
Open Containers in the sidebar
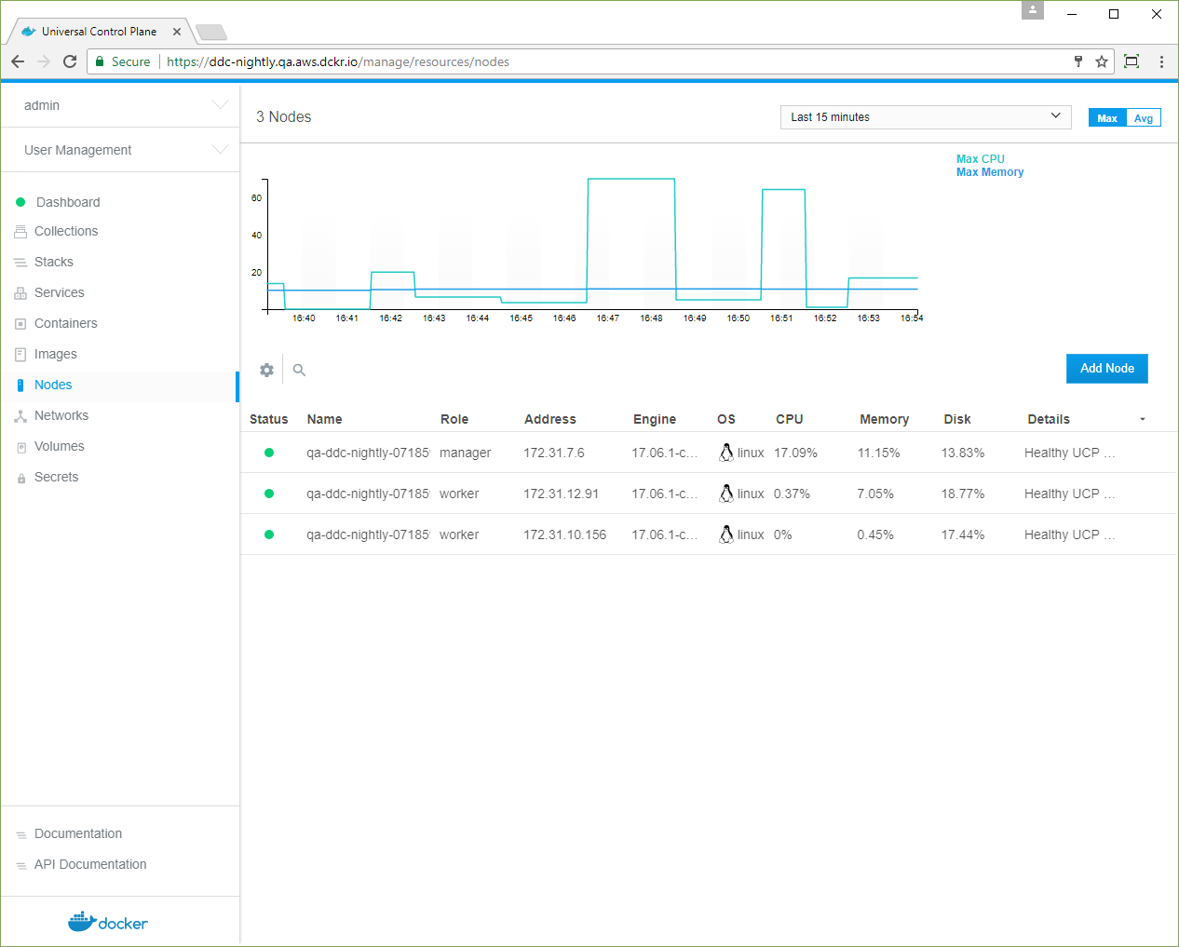click(65, 323)
